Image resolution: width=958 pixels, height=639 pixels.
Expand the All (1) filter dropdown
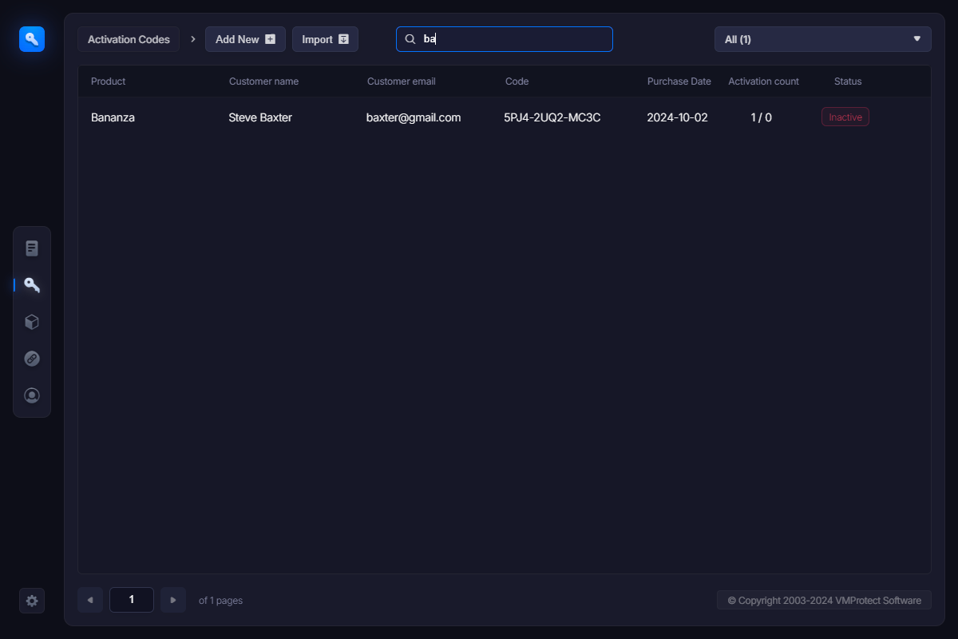click(822, 39)
